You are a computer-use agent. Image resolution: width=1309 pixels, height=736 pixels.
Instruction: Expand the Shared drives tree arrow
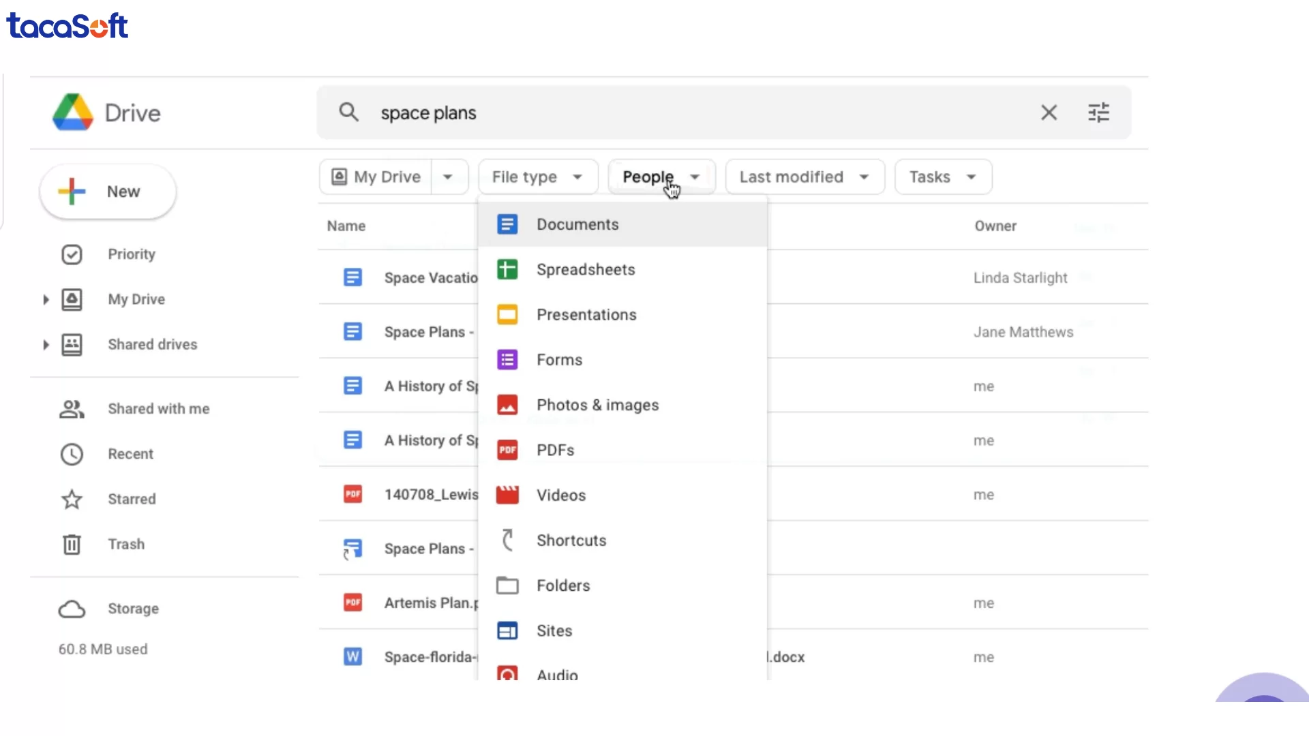tap(46, 345)
